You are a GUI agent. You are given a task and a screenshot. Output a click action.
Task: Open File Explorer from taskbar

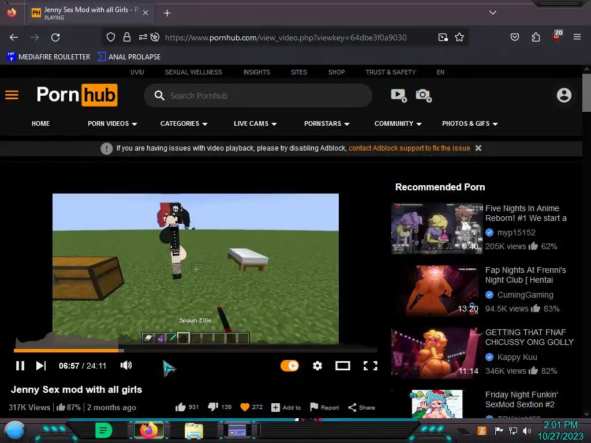[194, 430]
